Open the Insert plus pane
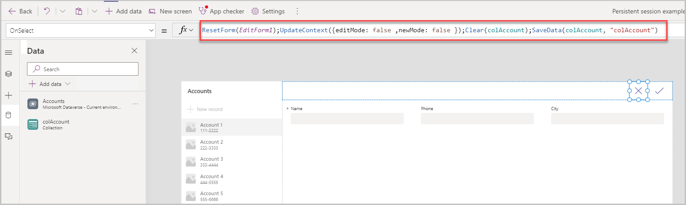Viewport: 686px width, 205px height. pyautogui.click(x=9, y=95)
